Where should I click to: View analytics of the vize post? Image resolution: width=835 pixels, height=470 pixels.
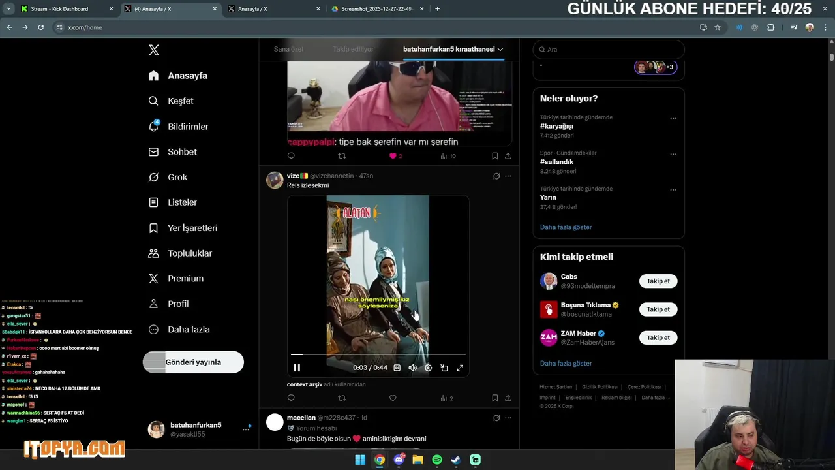pos(447,398)
